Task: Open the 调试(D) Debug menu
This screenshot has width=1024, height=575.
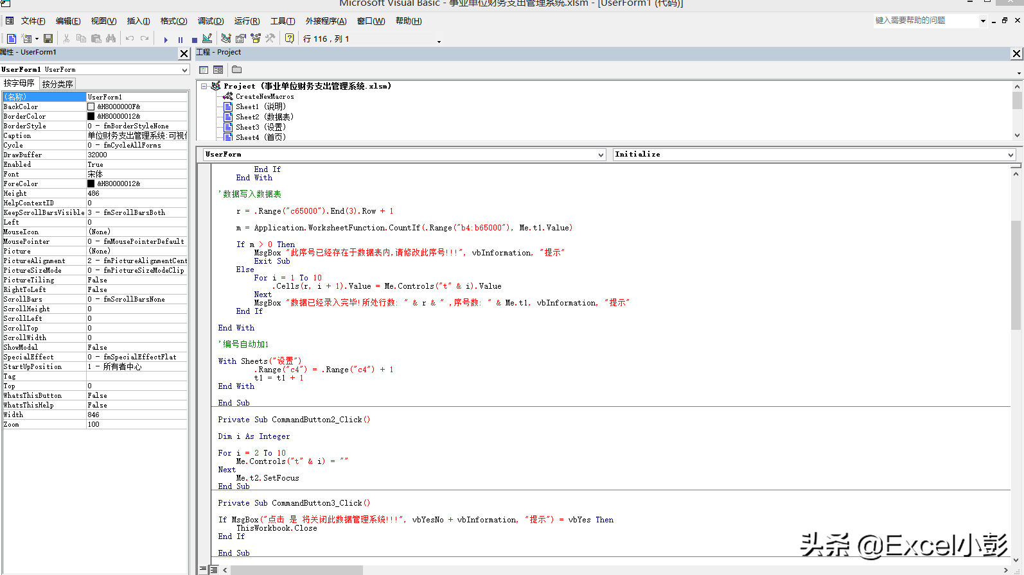Action: click(210, 21)
